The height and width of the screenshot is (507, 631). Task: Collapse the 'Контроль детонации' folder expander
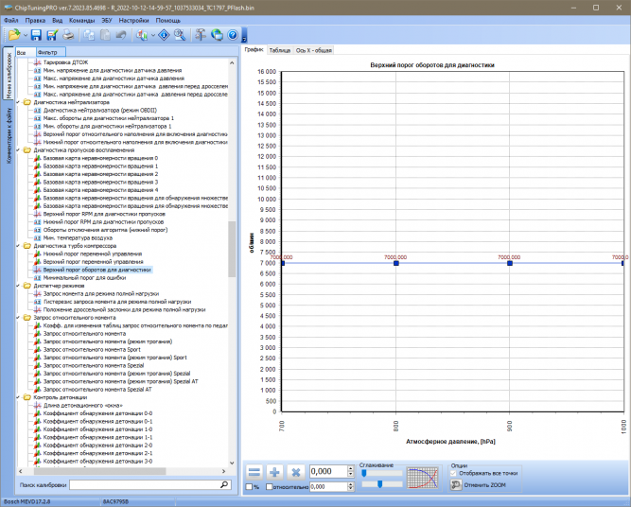tap(18, 397)
